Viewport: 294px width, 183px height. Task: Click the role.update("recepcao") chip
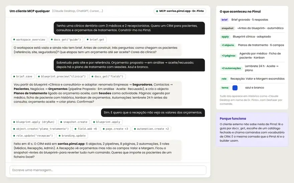33,136
